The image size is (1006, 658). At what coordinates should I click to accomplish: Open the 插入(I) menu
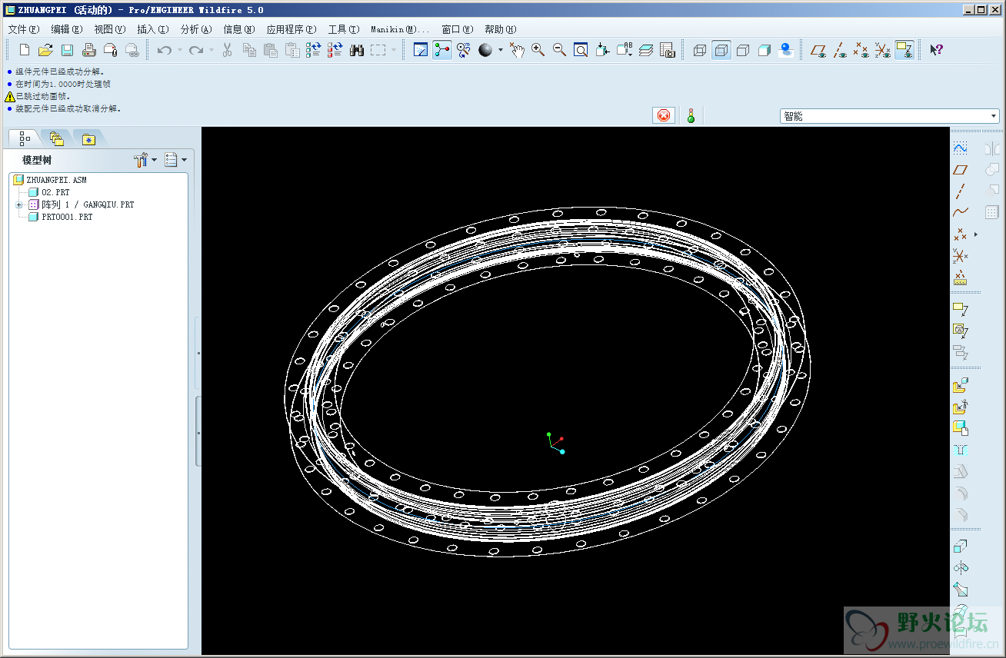click(x=152, y=29)
